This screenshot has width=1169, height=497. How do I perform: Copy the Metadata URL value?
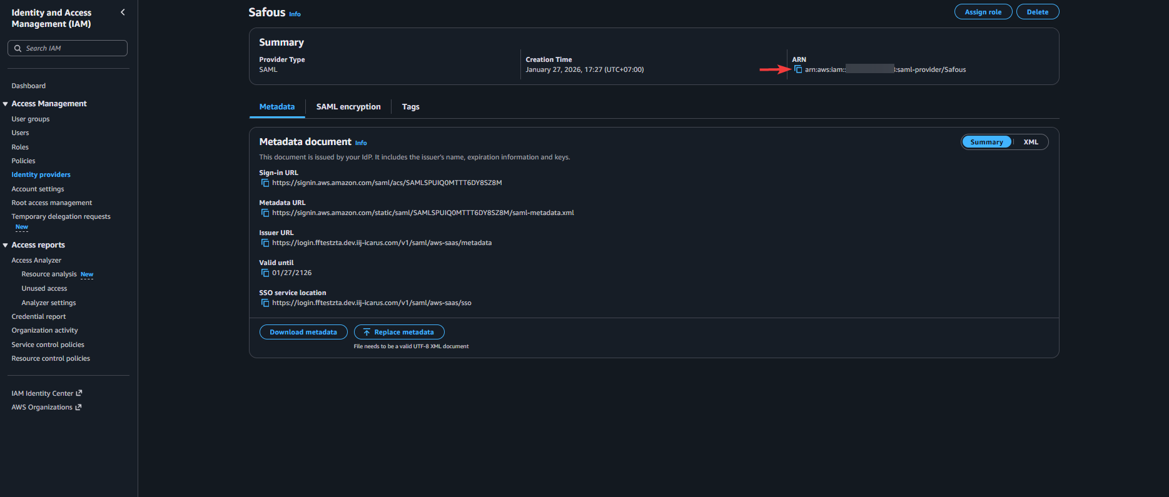[x=265, y=213]
